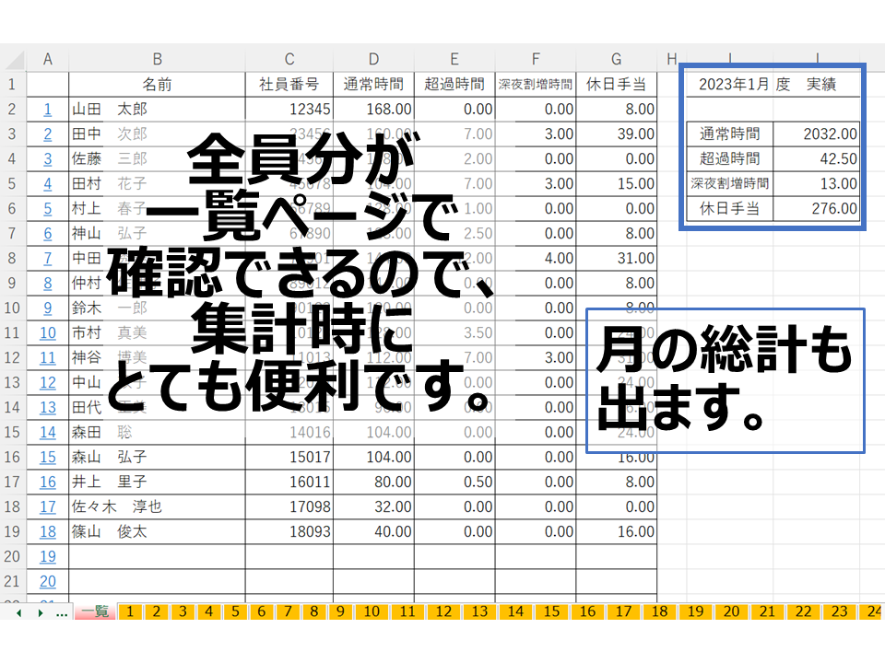Select column D header
This screenshot has height=663, width=885.
pos(373,59)
